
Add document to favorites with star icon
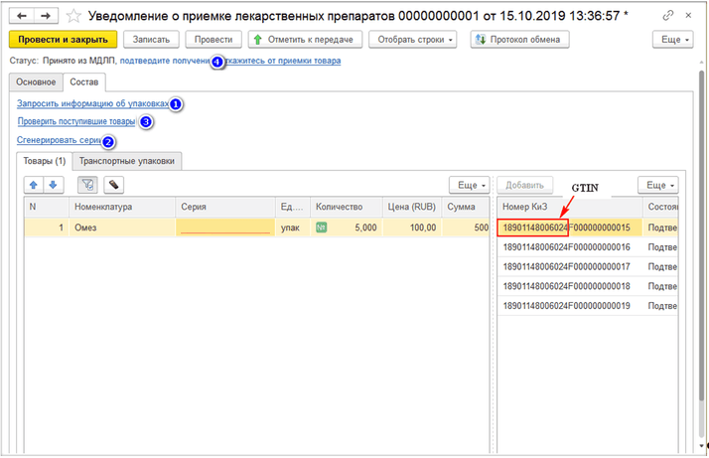73,16
